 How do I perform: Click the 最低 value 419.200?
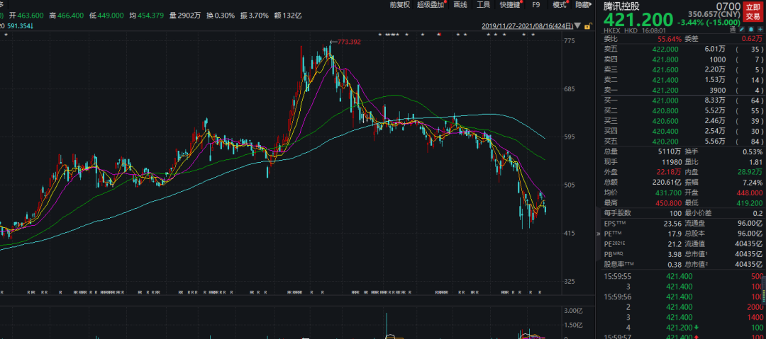click(x=750, y=203)
